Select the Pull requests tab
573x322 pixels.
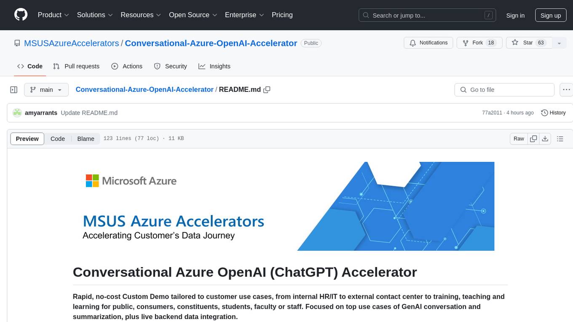point(76,66)
